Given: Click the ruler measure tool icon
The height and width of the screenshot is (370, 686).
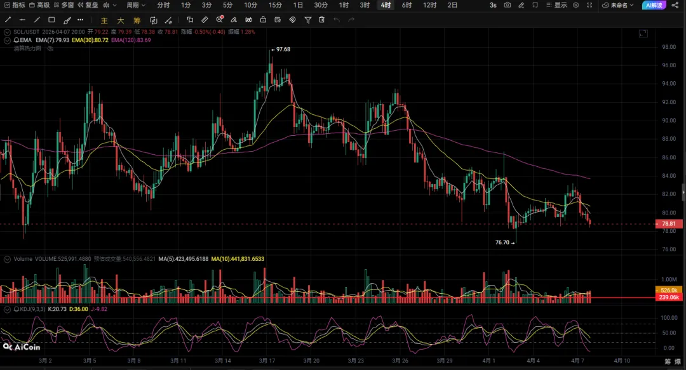Looking at the screenshot, I should tap(205, 20).
